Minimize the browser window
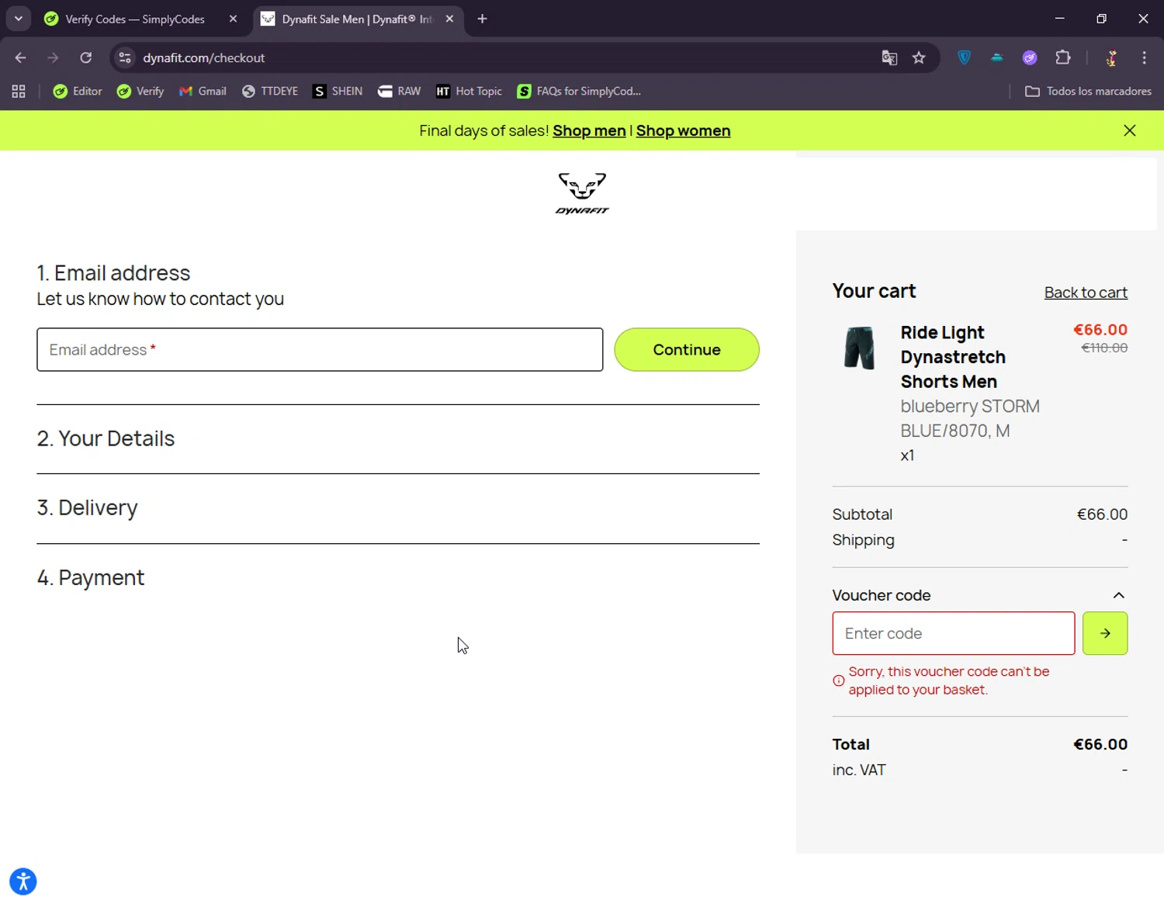Screen dimensions: 1164x904 click(1059, 19)
